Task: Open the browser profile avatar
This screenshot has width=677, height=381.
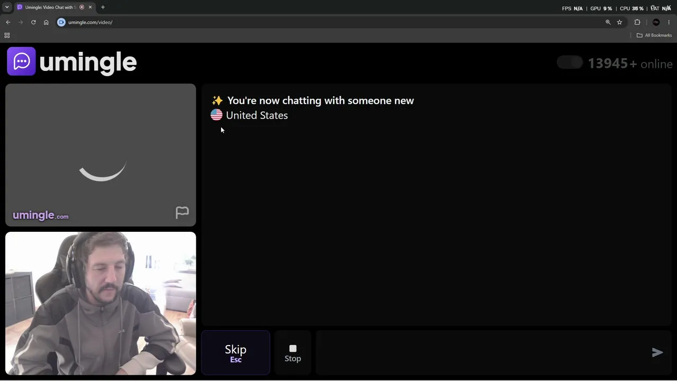Action: point(656,22)
